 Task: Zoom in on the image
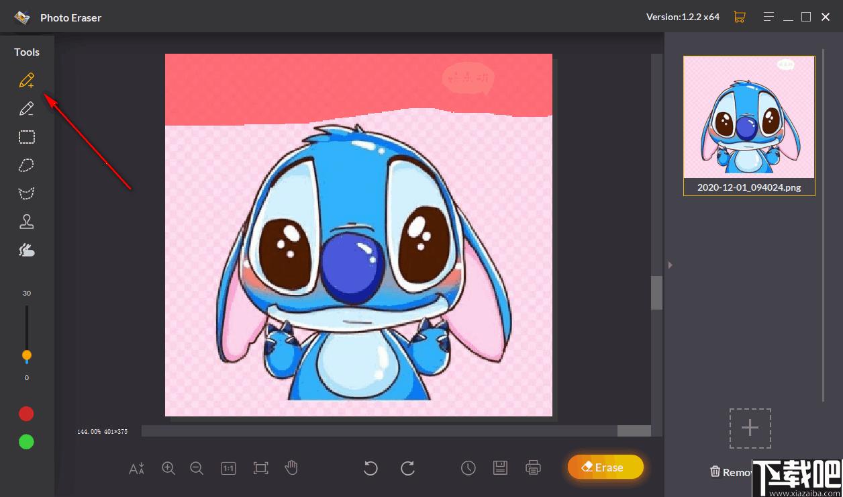(x=168, y=468)
